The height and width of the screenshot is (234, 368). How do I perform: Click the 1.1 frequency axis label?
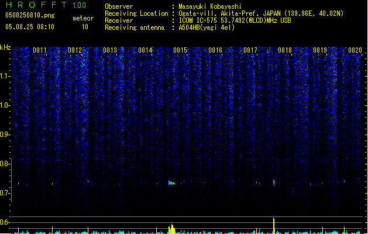click(x=5, y=76)
